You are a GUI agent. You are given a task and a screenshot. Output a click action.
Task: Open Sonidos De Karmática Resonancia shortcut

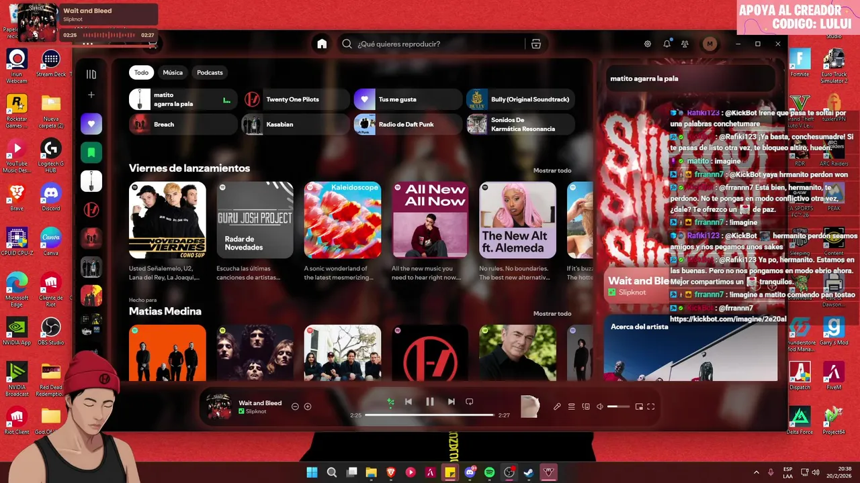521,124
